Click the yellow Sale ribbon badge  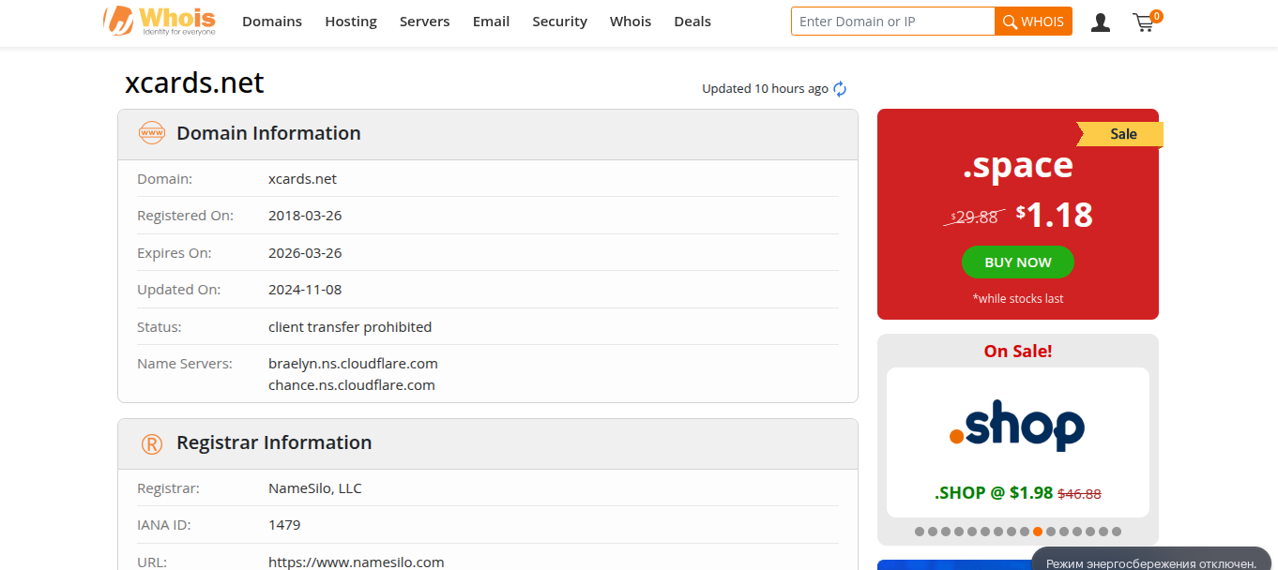1121,134
